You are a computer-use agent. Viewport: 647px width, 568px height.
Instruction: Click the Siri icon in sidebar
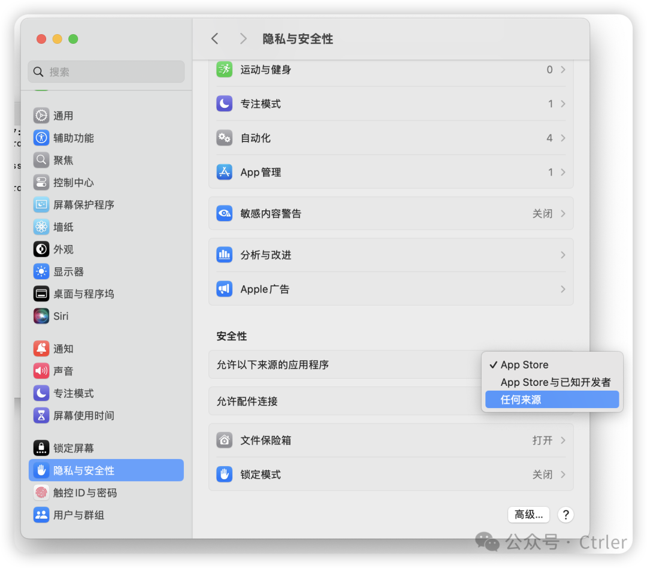point(41,316)
